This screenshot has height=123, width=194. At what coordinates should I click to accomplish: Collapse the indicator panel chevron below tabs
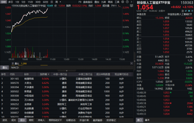pos(67,71)
